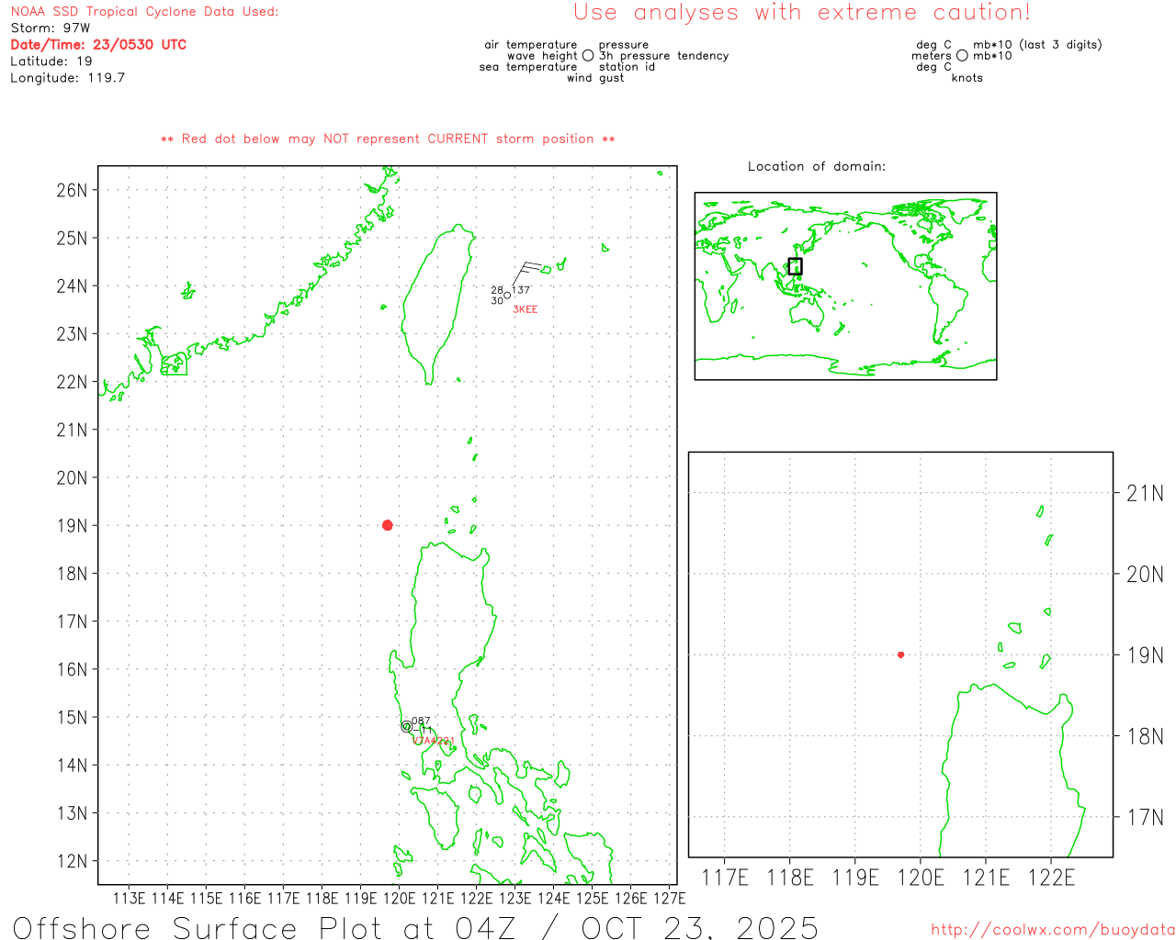This screenshot has width=1176, height=940.
Task: Click the 'Storm: 97W' label
Action: (x=51, y=28)
